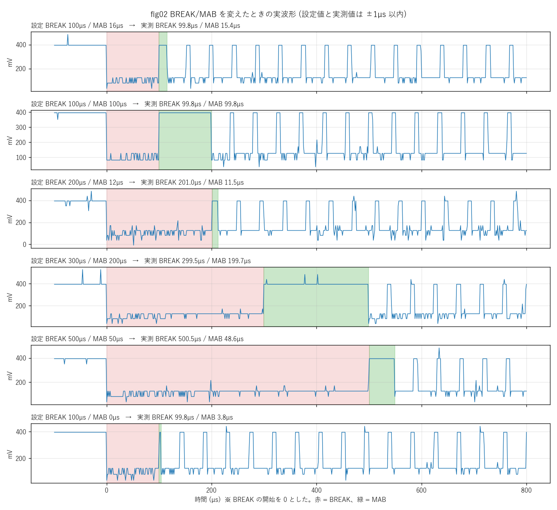557x510 pixels.
Task: Click the green MAB band in the BREAK 300µs plot
Action: click(316, 297)
